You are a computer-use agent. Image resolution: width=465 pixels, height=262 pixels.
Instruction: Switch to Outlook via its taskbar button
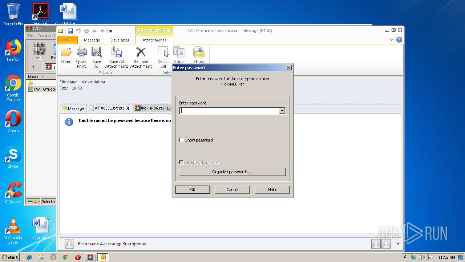pos(103,257)
